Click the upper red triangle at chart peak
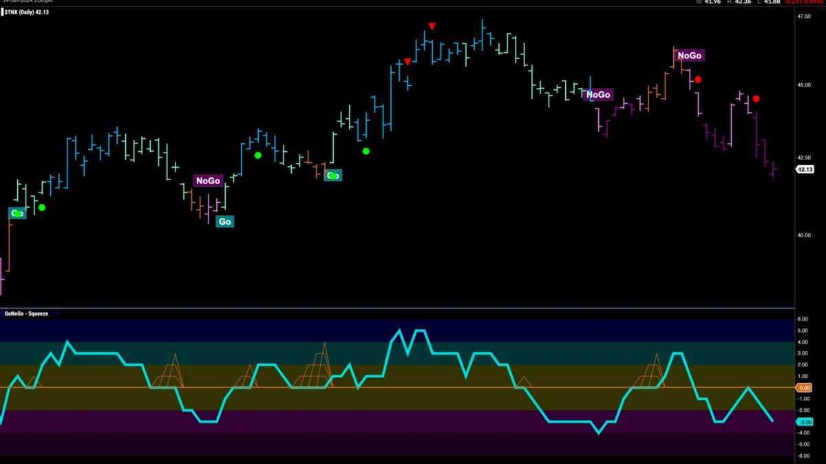The image size is (826, 464). tap(432, 26)
